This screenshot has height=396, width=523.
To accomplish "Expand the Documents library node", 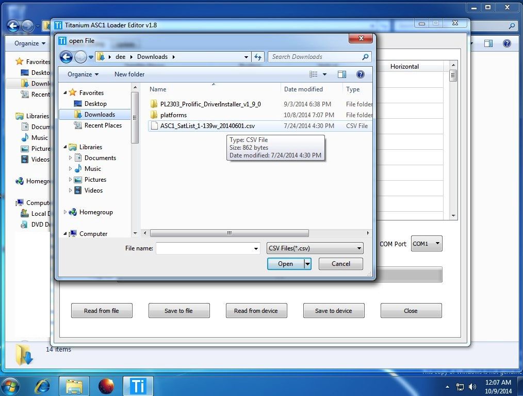I will pos(70,157).
